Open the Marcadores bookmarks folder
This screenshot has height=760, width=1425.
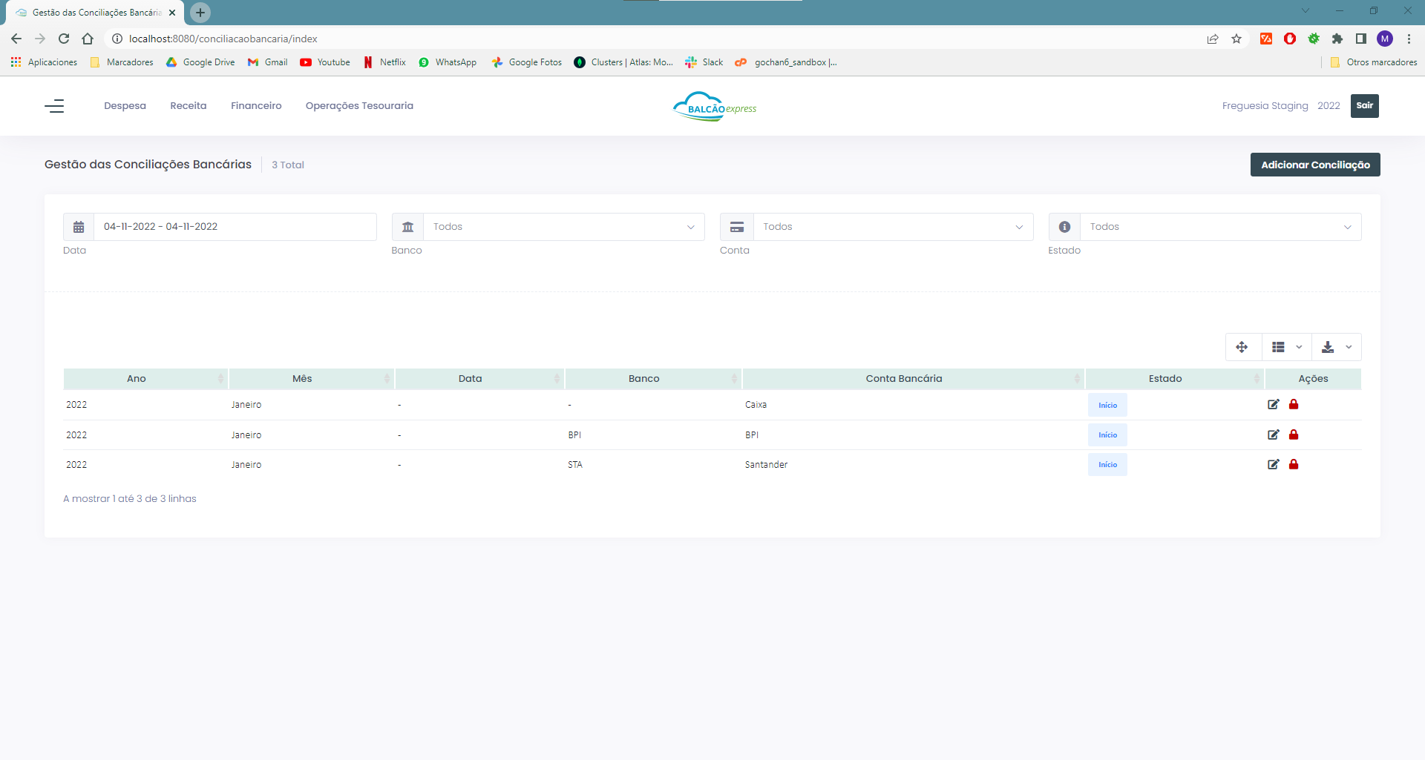pyautogui.click(x=122, y=62)
